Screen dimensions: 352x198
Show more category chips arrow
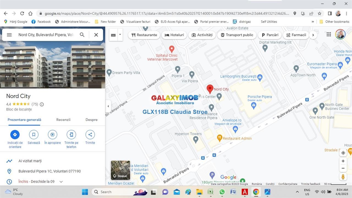pyautogui.click(x=313, y=35)
